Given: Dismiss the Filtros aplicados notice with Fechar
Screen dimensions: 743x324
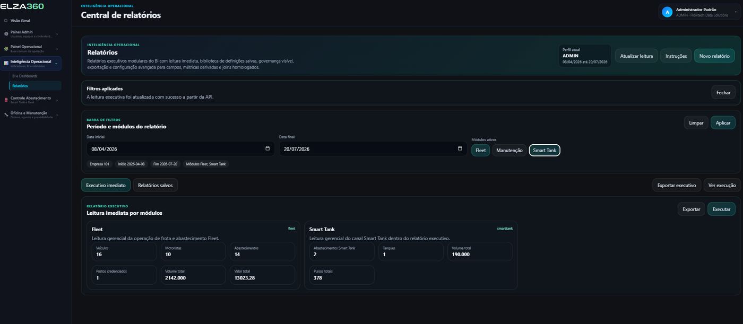Looking at the screenshot, I should [723, 92].
